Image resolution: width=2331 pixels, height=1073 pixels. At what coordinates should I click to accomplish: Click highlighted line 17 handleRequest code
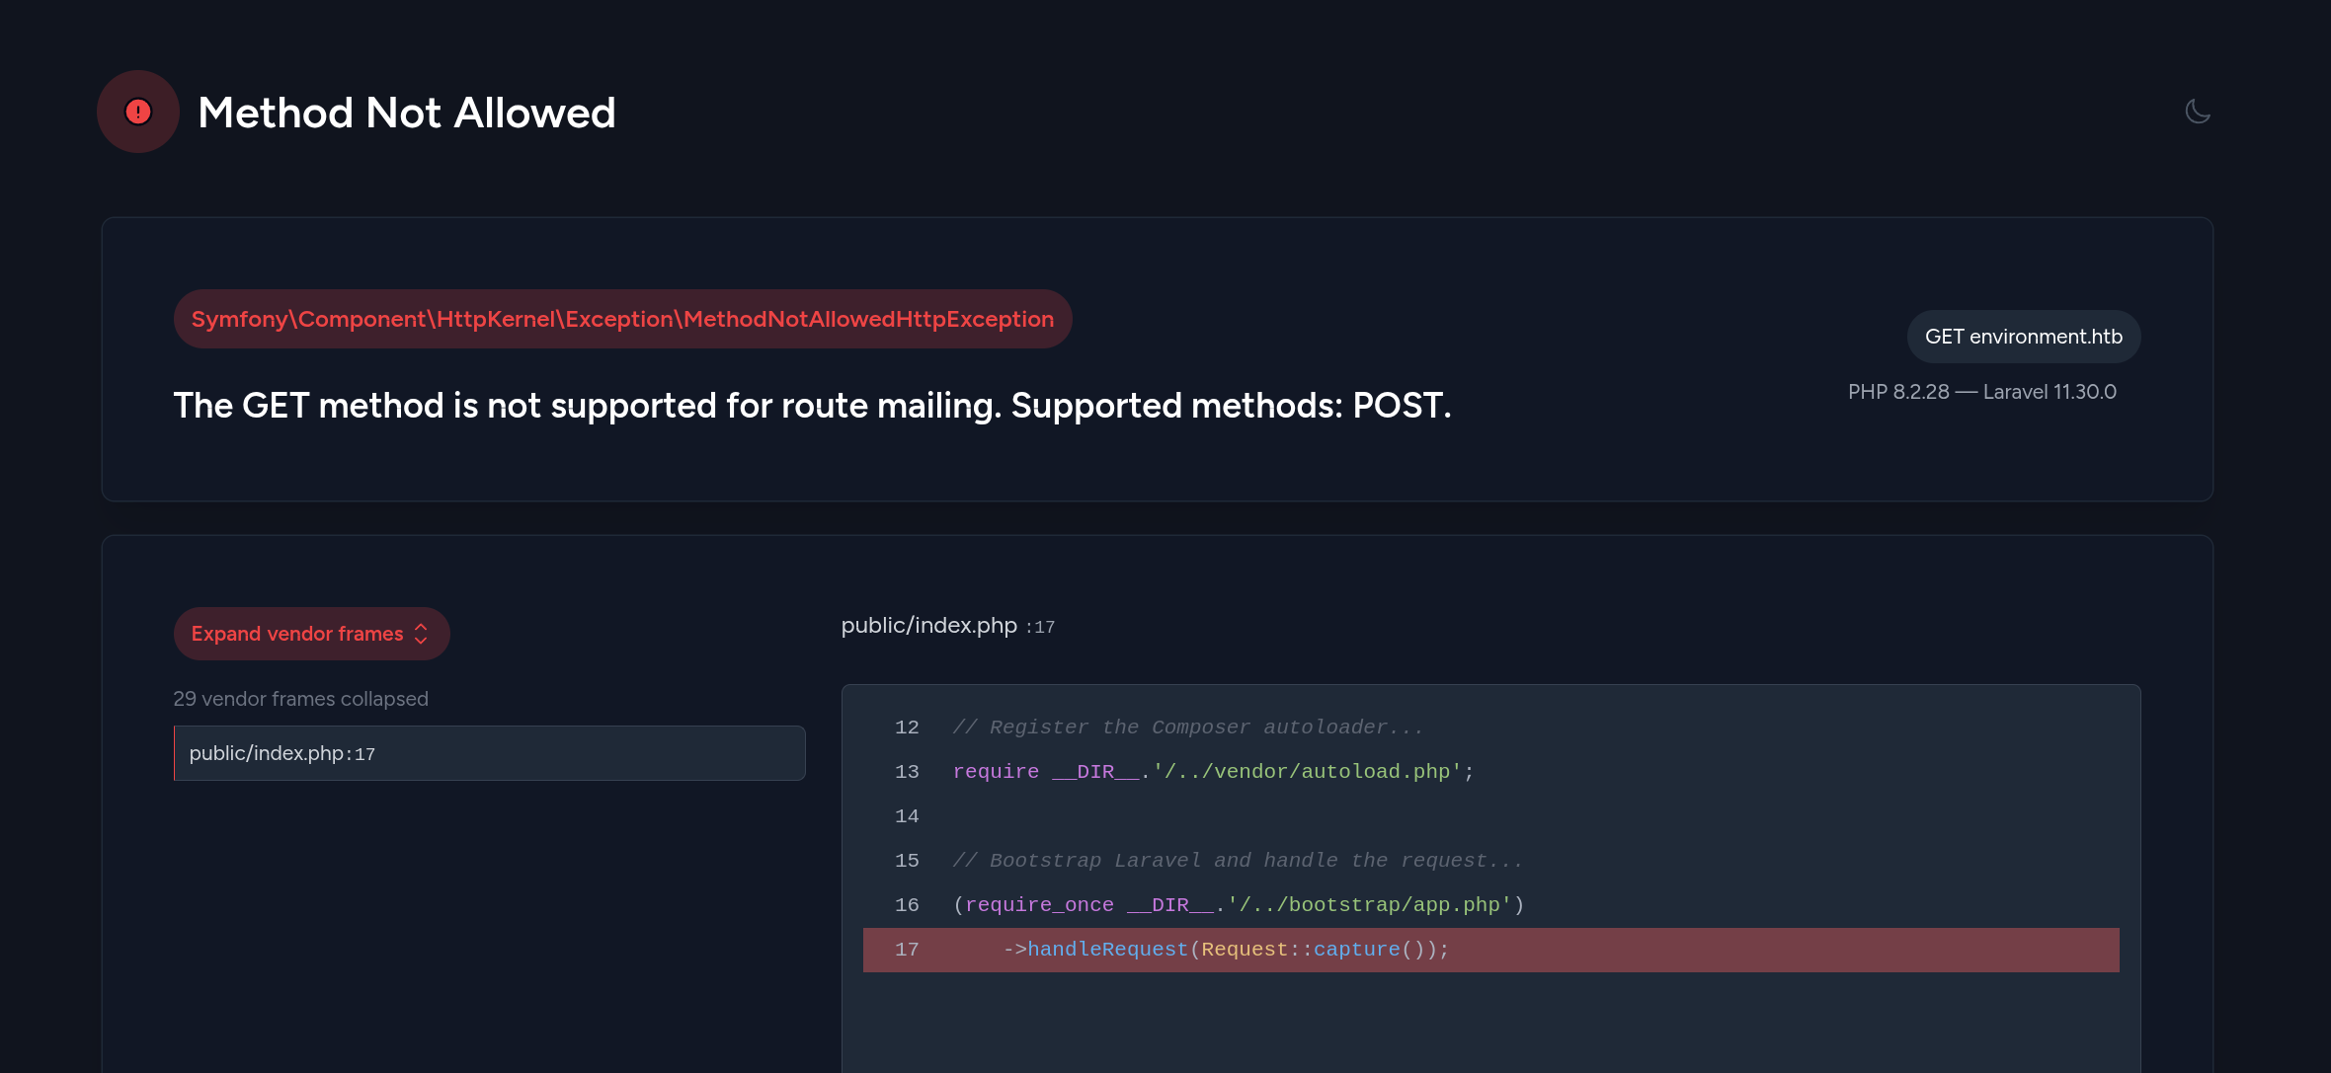1106,950
